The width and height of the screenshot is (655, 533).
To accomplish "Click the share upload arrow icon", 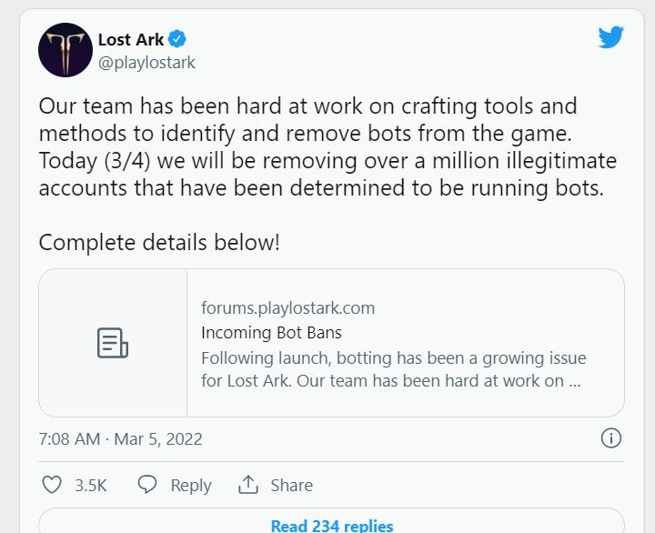I will [x=248, y=485].
